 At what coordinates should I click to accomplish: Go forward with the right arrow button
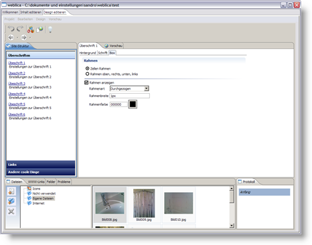(x=23, y=37)
